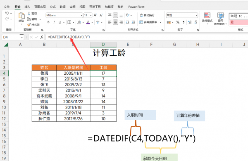Click increase indent icon
The image size is (248, 161).
click(x=133, y=22)
